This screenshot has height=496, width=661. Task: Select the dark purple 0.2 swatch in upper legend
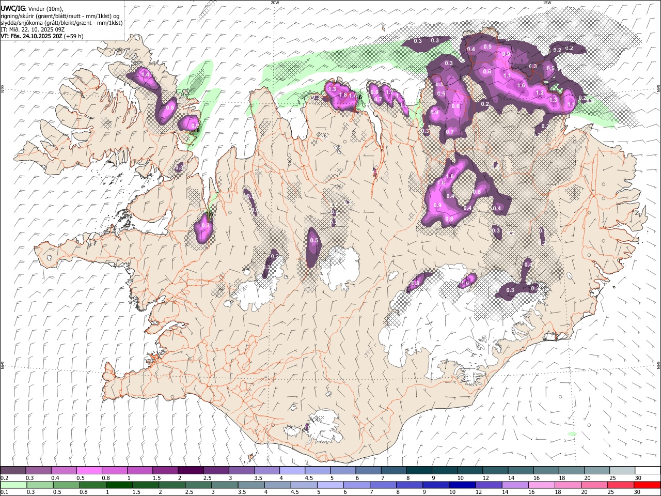pyautogui.click(x=13, y=471)
